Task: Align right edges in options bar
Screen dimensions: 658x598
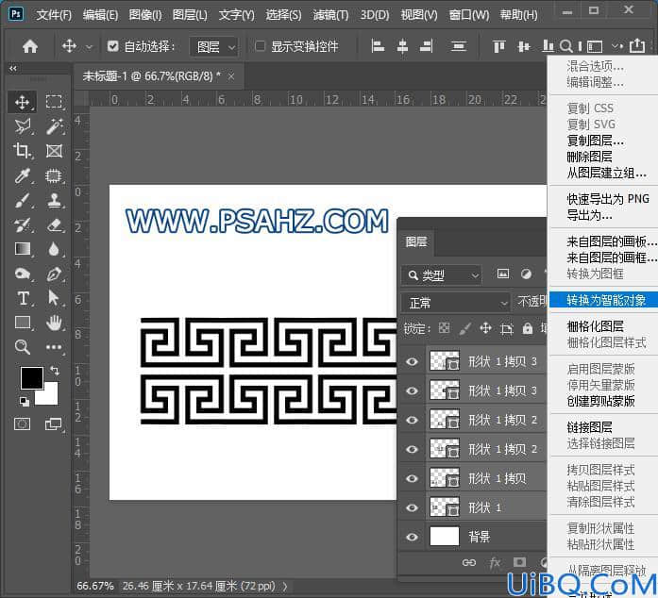Action: pyautogui.click(x=427, y=46)
